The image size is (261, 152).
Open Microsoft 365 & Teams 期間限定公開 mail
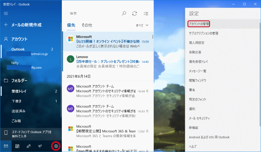pyautogui.click(x=108, y=131)
